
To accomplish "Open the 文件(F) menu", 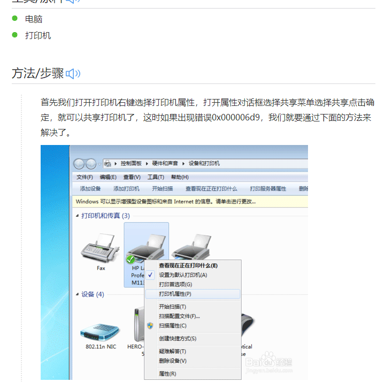I will click(x=84, y=177).
